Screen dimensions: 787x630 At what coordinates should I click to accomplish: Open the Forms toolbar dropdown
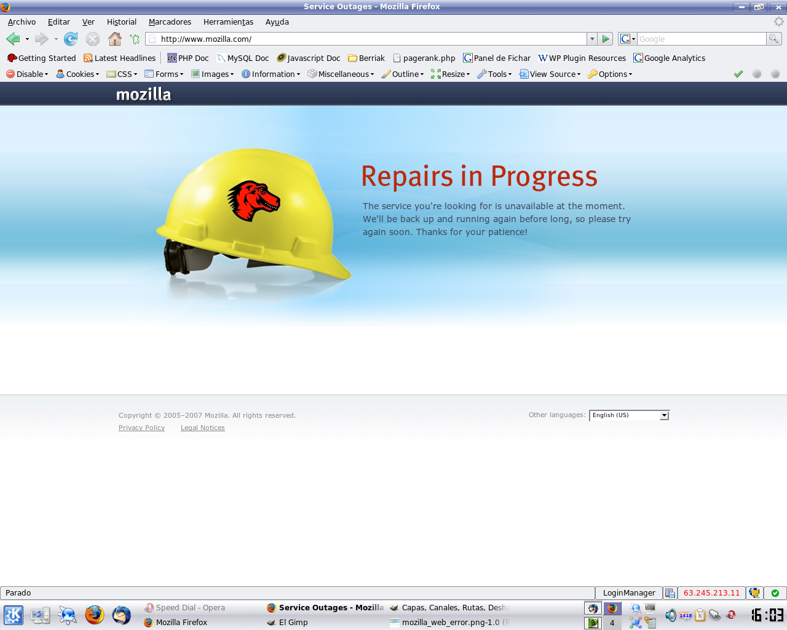(x=164, y=74)
